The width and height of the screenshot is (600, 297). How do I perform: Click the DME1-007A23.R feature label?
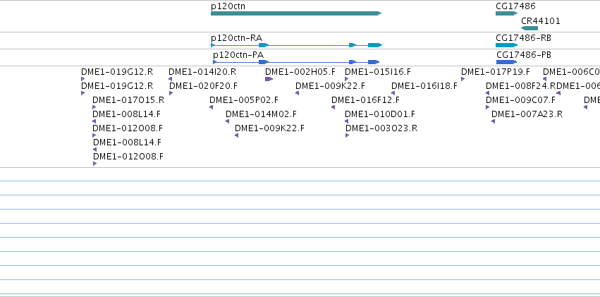[x=527, y=114]
